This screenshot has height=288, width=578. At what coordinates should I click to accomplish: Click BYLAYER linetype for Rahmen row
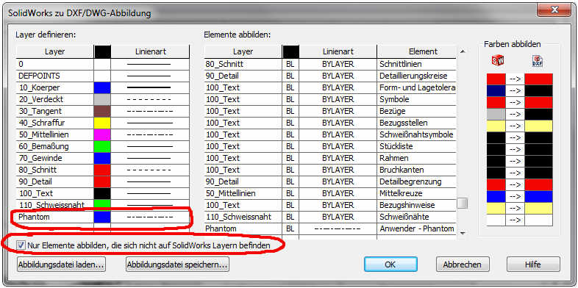(338, 159)
